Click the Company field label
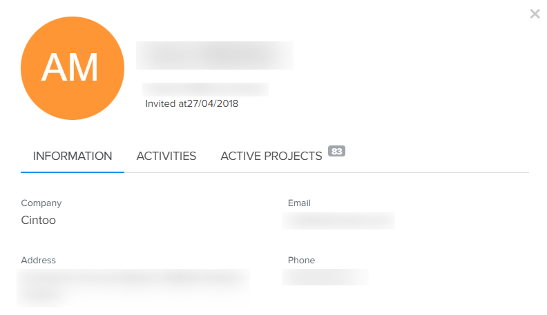Image resolution: width=547 pixels, height=315 pixels. coord(41,203)
